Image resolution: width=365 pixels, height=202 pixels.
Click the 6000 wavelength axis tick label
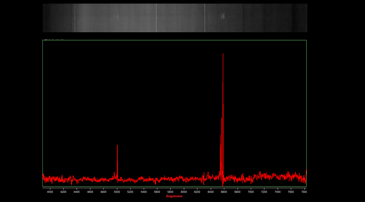click(184, 191)
